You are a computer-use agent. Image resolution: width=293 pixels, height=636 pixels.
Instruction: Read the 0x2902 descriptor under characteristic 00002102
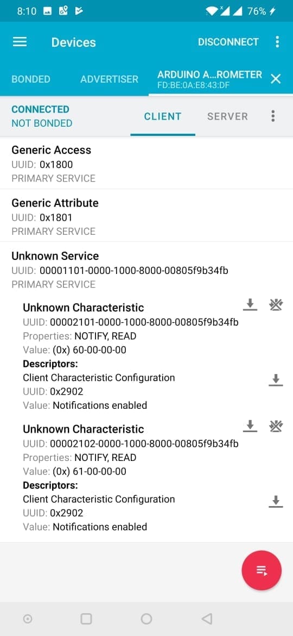[x=276, y=501]
